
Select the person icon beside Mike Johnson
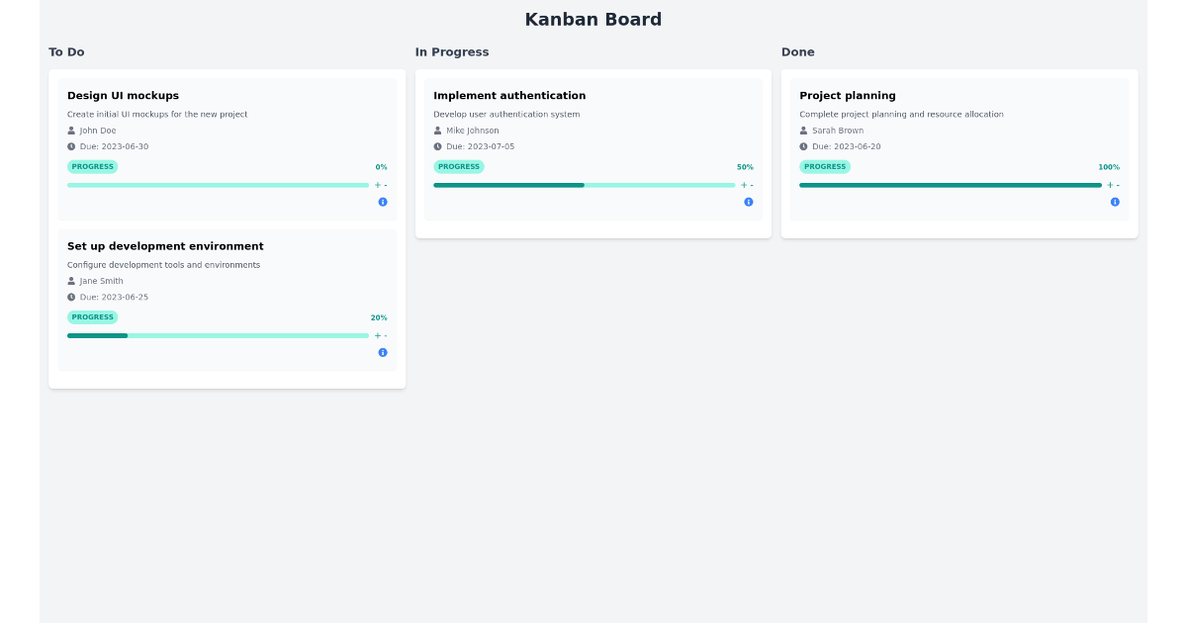pyautogui.click(x=436, y=130)
